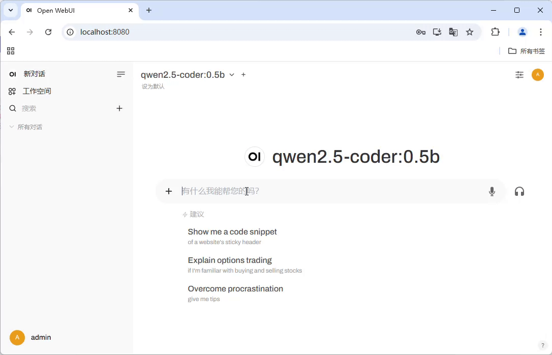The height and width of the screenshot is (355, 552).
Task: Open the translate page icon
Action: pyautogui.click(x=453, y=32)
